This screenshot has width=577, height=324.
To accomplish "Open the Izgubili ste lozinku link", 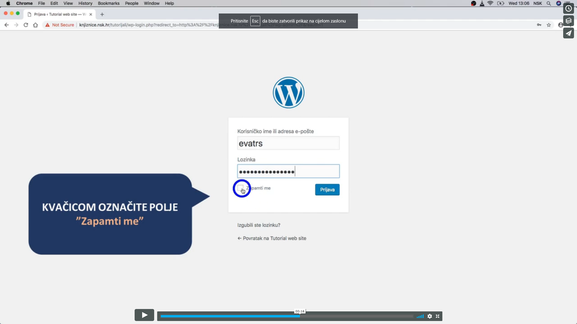I will click(x=259, y=225).
